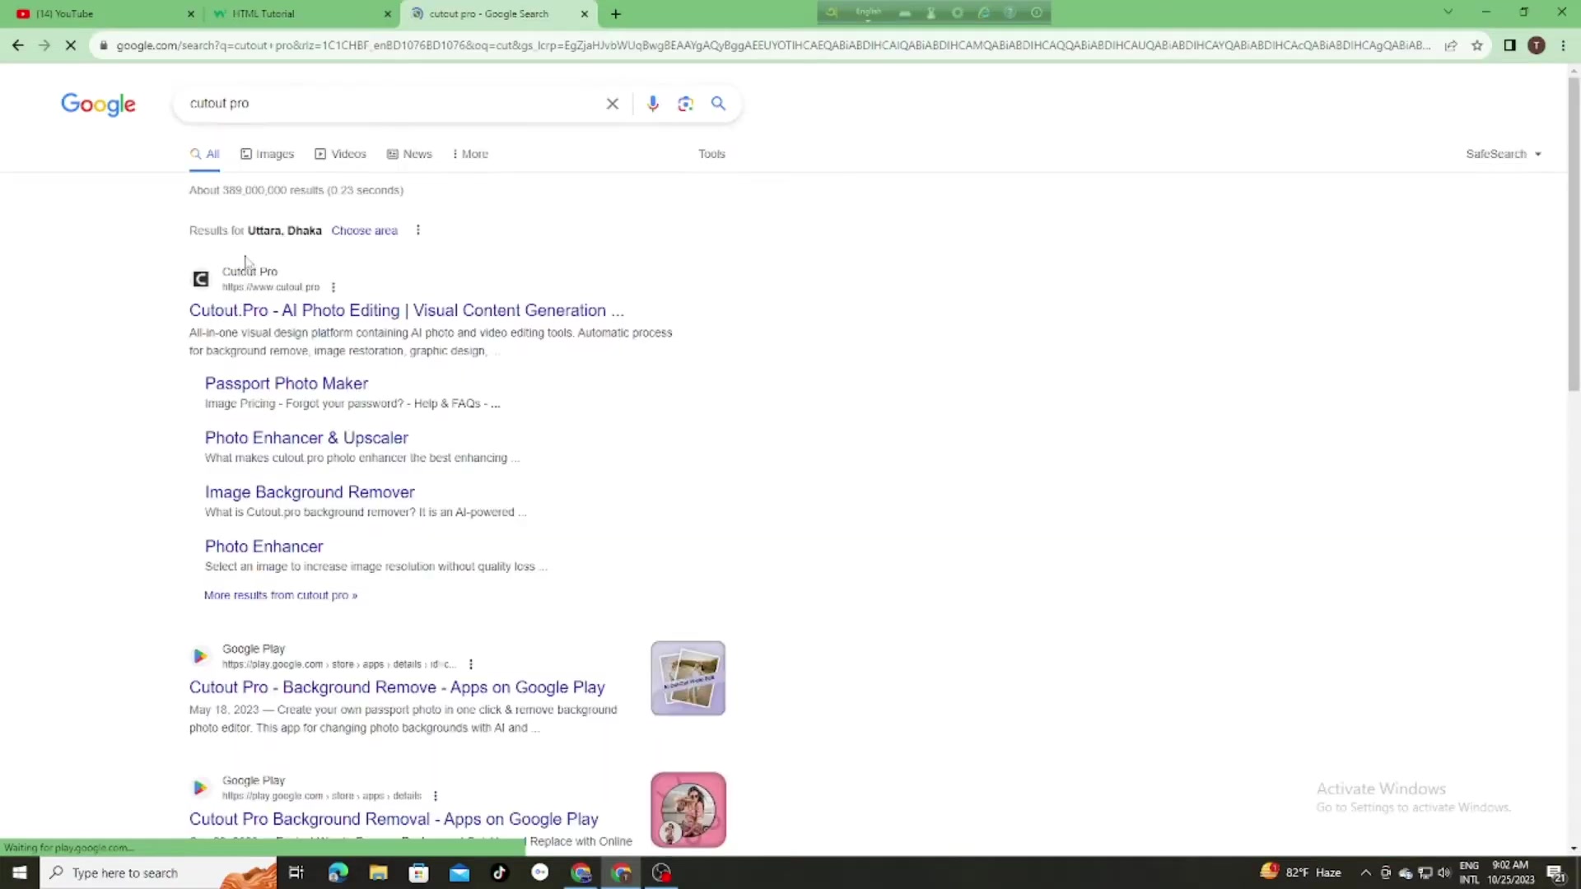Click the Cutout Pro site favicon
The height and width of the screenshot is (889, 1581).
pyautogui.click(x=200, y=279)
